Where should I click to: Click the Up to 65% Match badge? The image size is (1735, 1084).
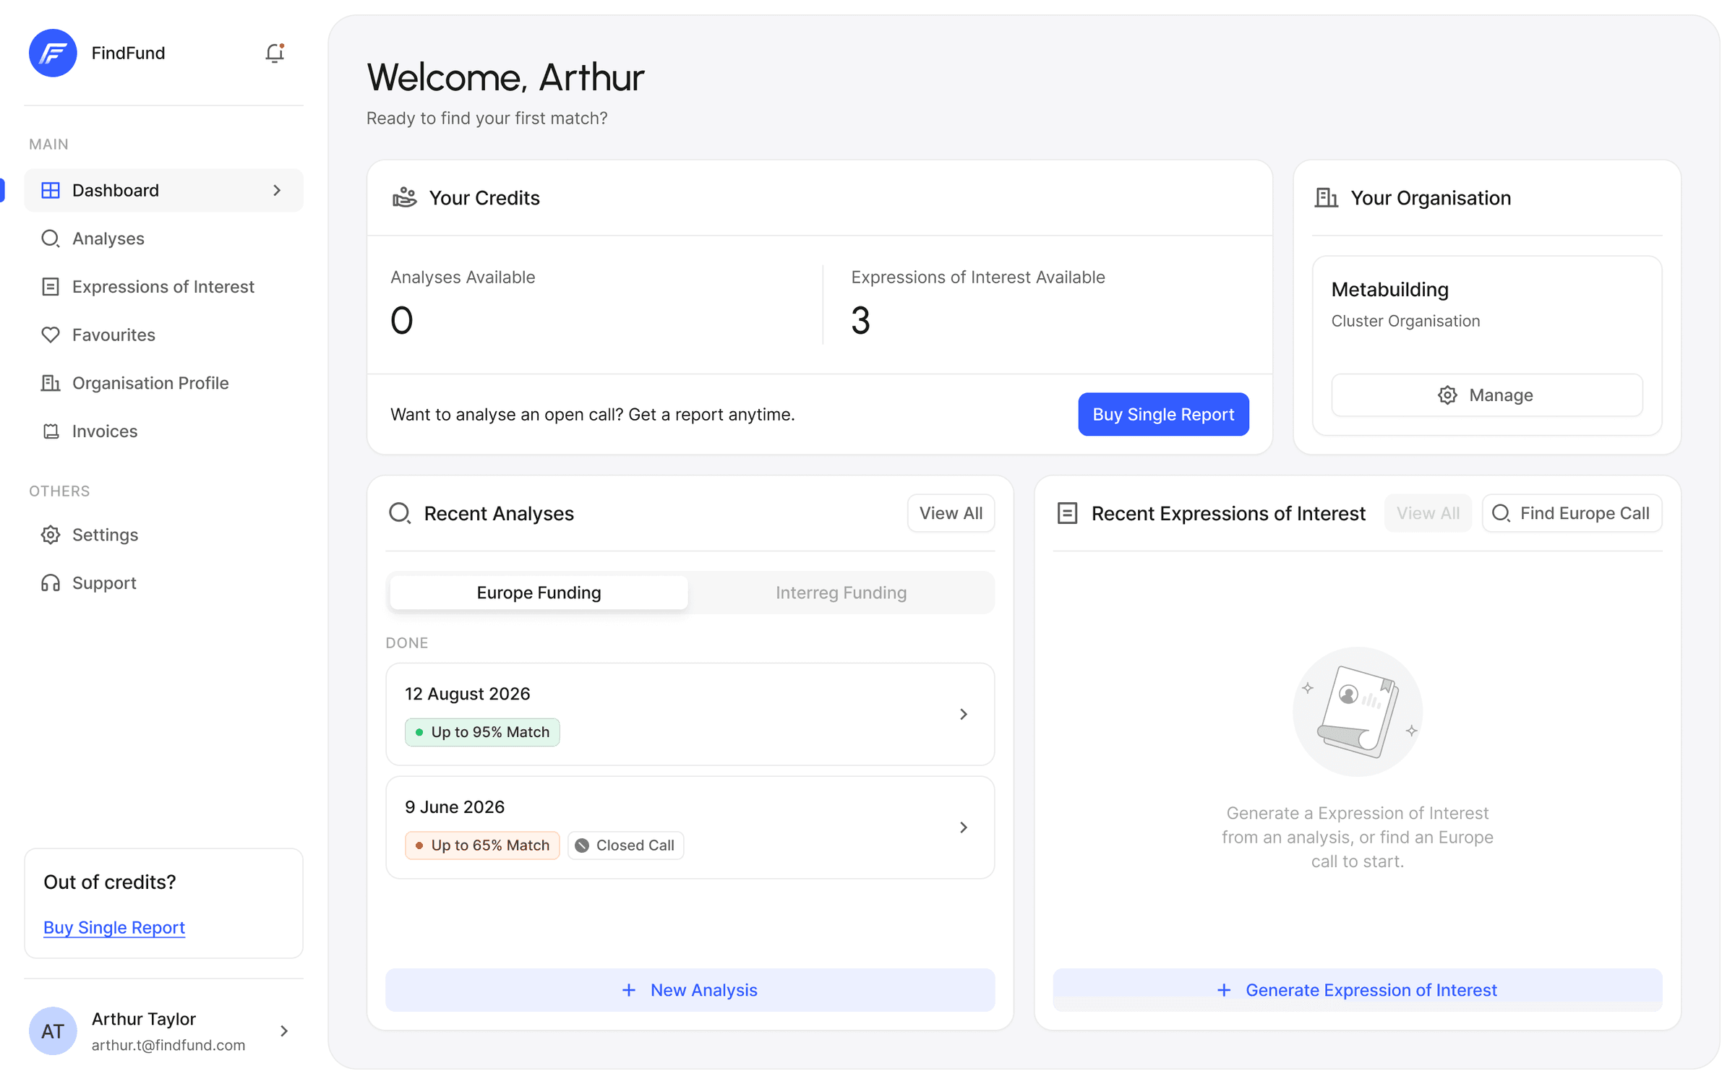(x=482, y=846)
